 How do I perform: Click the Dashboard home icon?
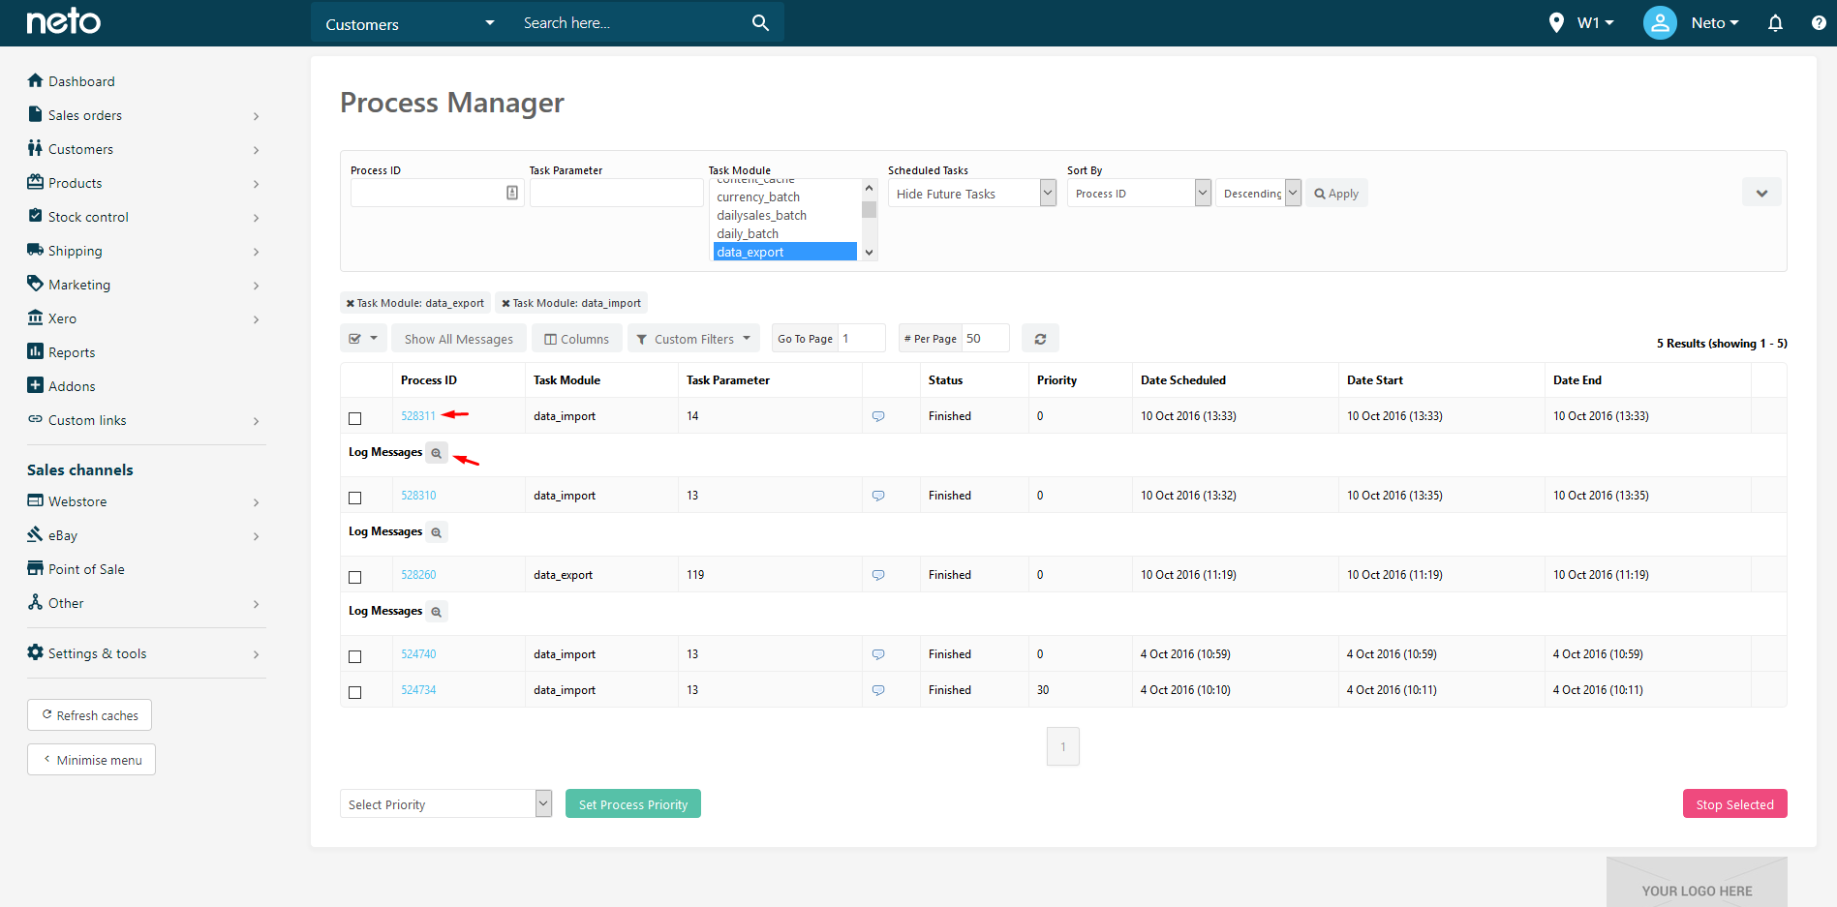pyautogui.click(x=36, y=80)
